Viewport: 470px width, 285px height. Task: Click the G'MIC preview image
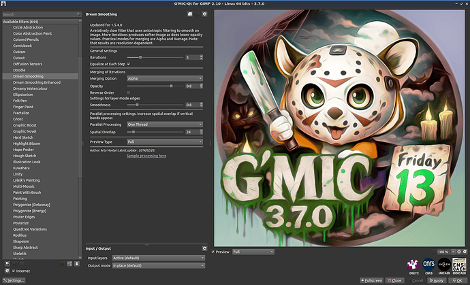point(339,128)
